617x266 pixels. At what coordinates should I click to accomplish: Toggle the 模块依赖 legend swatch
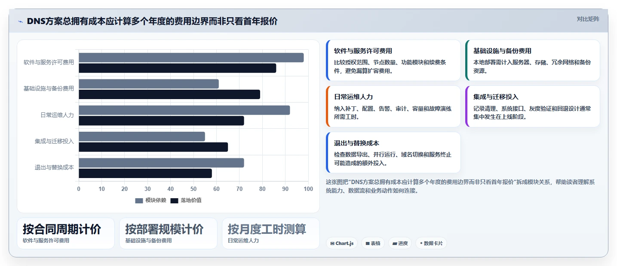click(x=139, y=200)
